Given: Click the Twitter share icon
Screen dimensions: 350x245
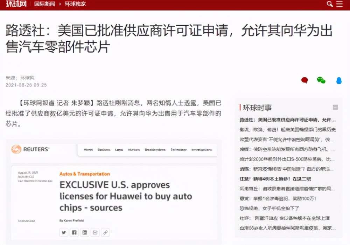Looking at the screenshot, I should pos(64,232).
